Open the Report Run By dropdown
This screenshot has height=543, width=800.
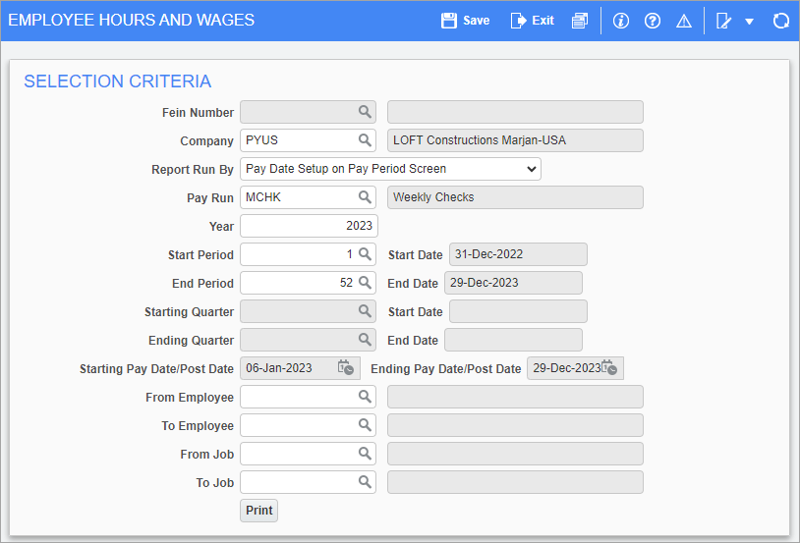coord(390,169)
